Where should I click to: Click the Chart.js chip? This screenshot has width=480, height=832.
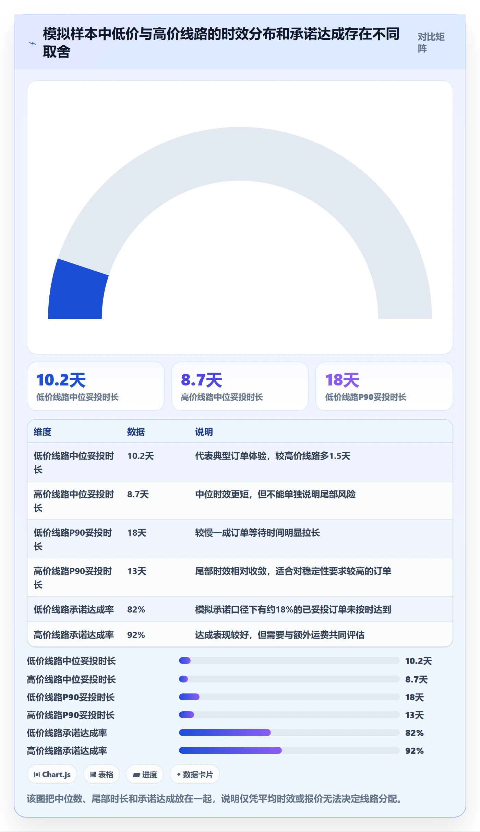point(52,774)
